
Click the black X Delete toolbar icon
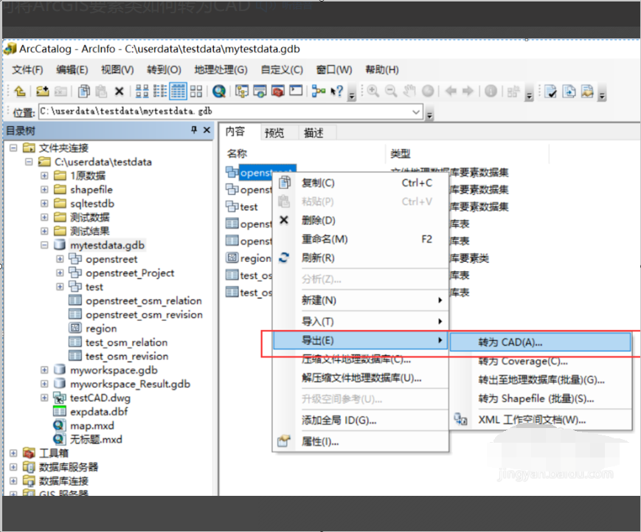pos(119,91)
